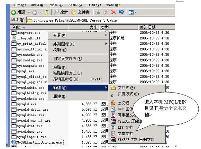Click the mysqld-nt.exe file icon
201x149 pixels.
(x=14, y=126)
